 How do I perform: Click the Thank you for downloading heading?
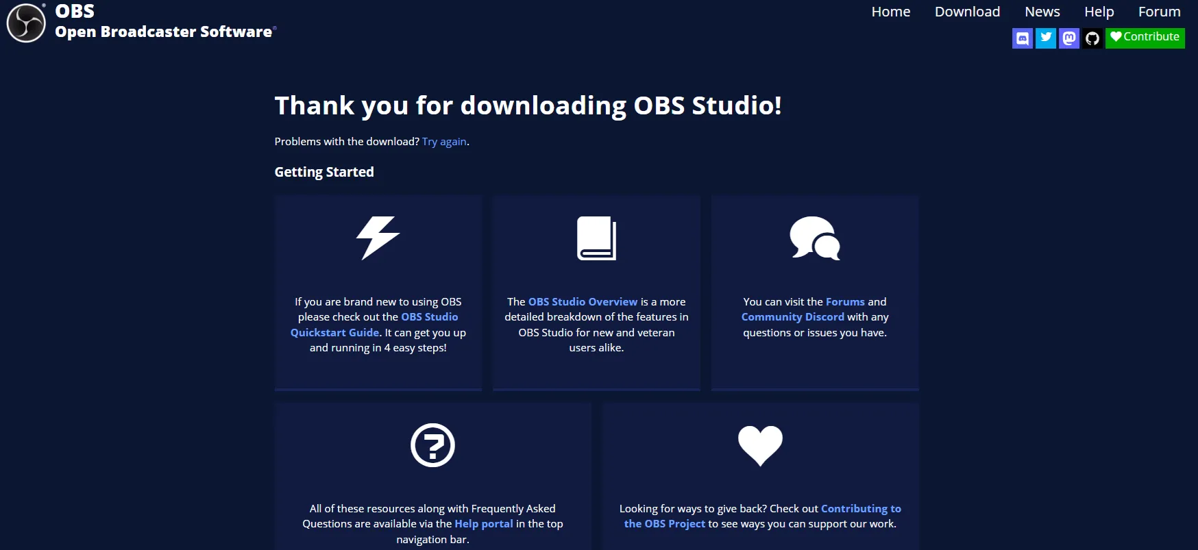[x=528, y=106]
